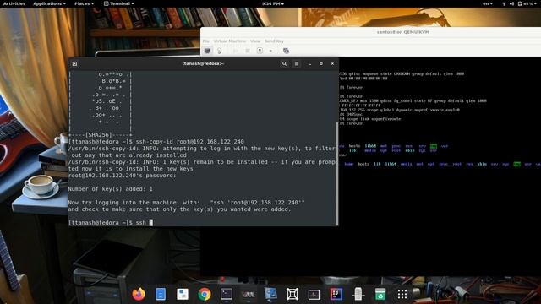
Task: Open the blue monitor app in dock
Action: [x=270, y=294]
